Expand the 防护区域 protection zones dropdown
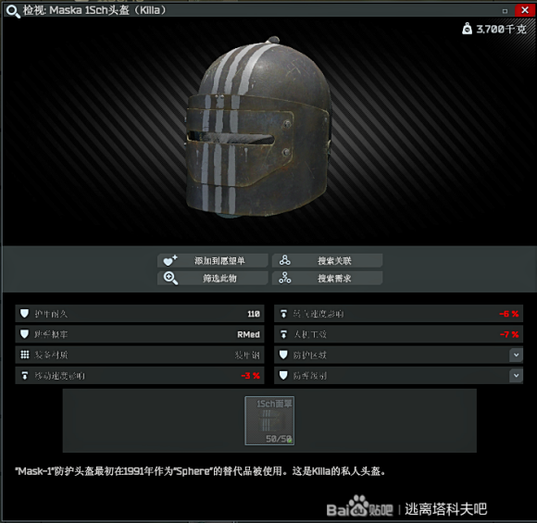Viewport: 537px width, 523px height. [516, 355]
